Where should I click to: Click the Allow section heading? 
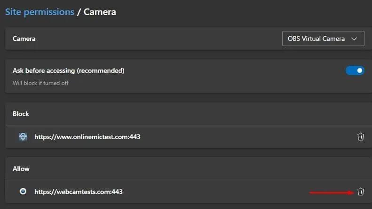[21, 169]
